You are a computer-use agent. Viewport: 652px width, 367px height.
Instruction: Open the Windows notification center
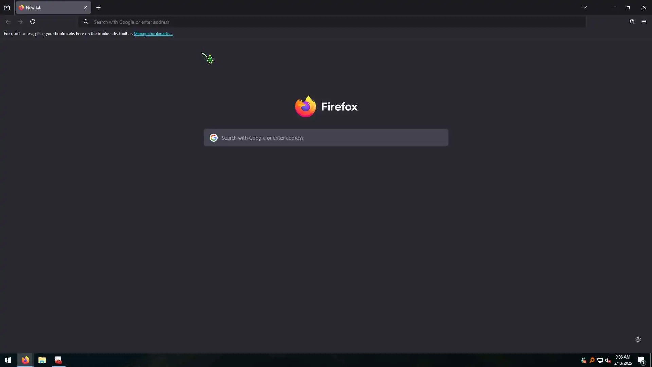[x=641, y=360]
